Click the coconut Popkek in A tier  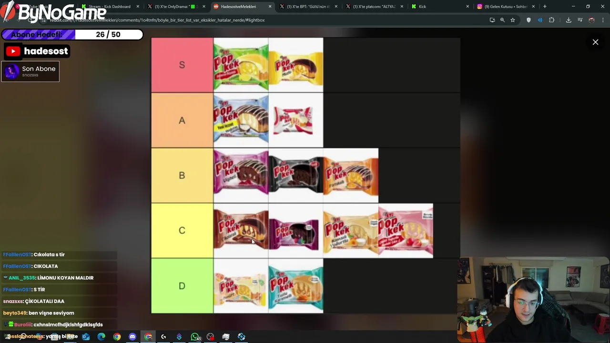tap(241, 120)
